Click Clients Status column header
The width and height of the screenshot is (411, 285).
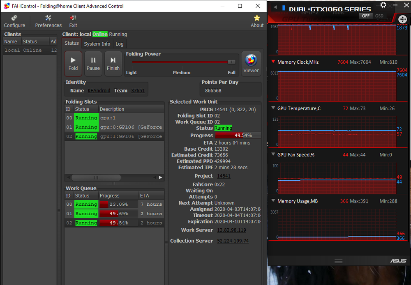point(35,41)
